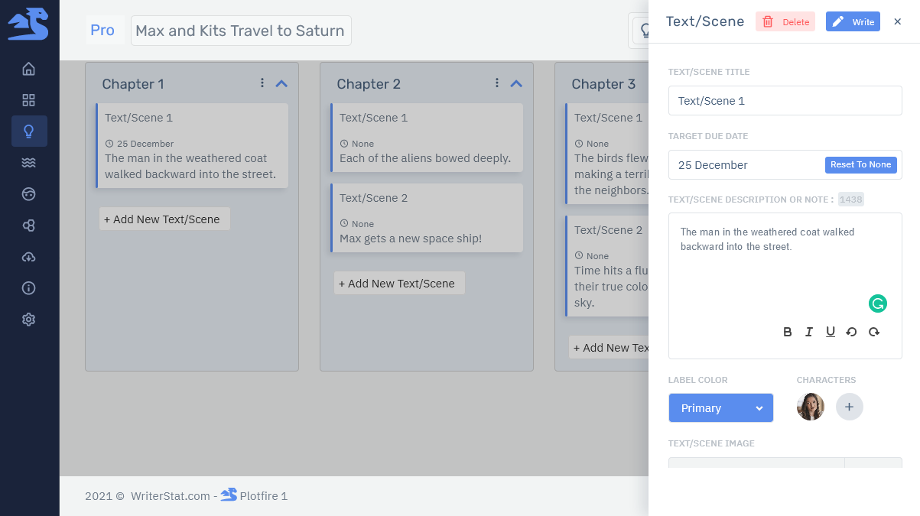The height and width of the screenshot is (516, 920).
Task: Open the Label Color Primary dropdown
Action: point(720,408)
